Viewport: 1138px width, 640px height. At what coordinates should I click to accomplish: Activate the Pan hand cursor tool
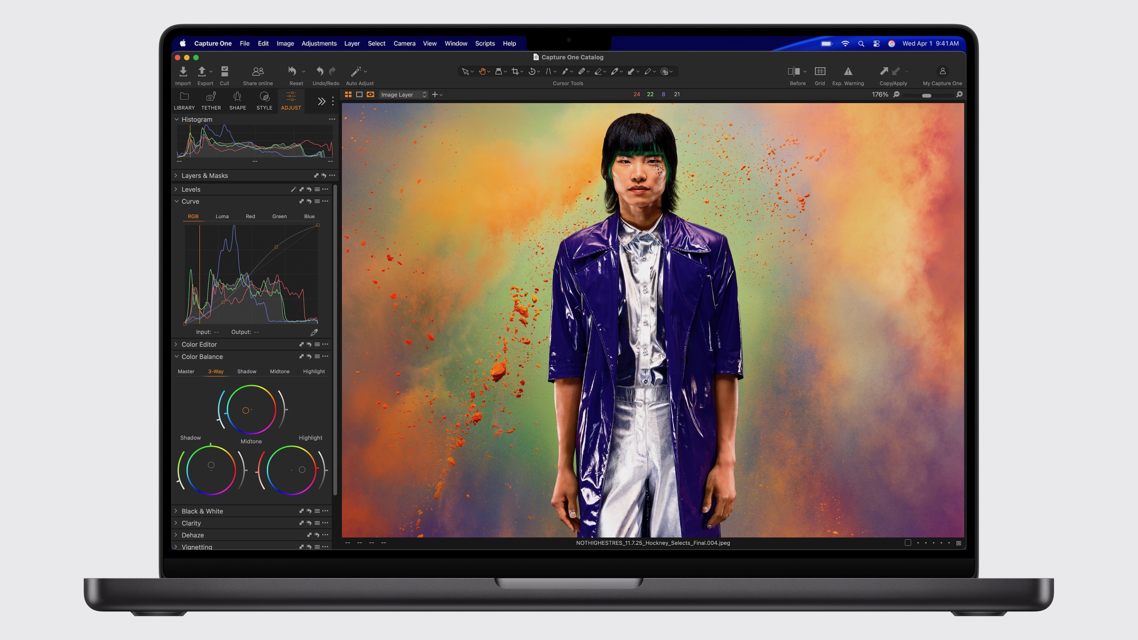pyautogui.click(x=483, y=71)
